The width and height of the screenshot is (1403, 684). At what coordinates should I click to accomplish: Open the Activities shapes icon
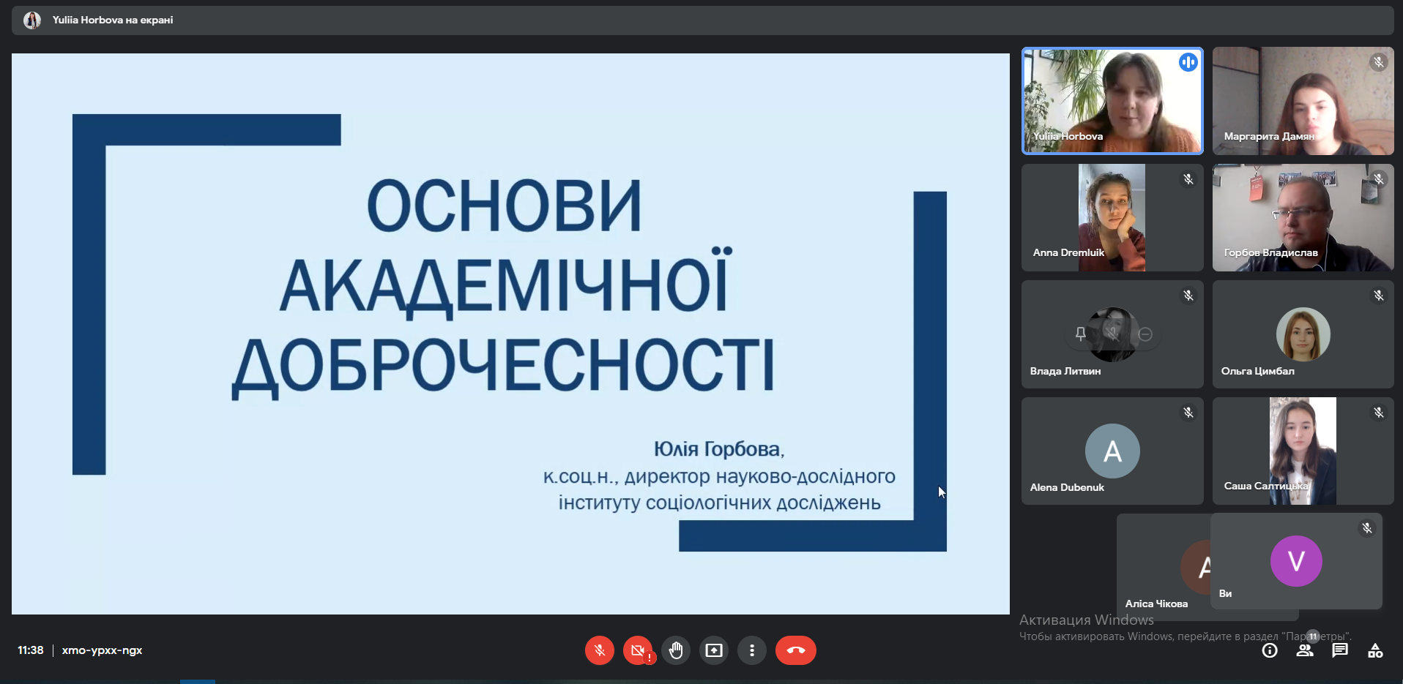click(x=1375, y=650)
